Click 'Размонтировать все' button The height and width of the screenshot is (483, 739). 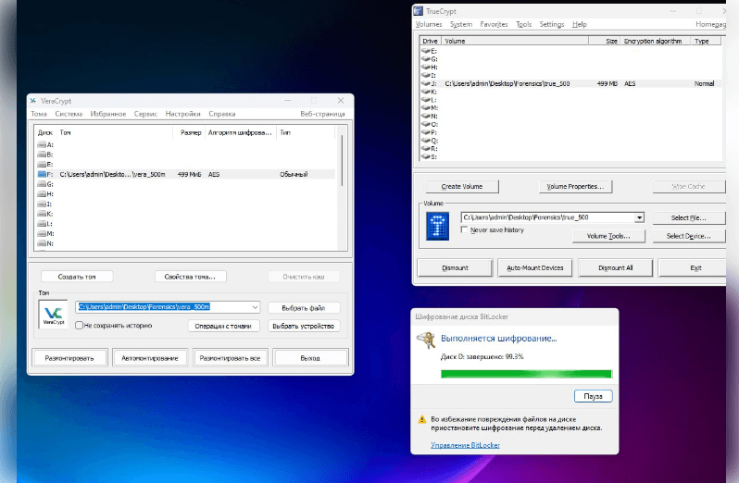coord(230,358)
